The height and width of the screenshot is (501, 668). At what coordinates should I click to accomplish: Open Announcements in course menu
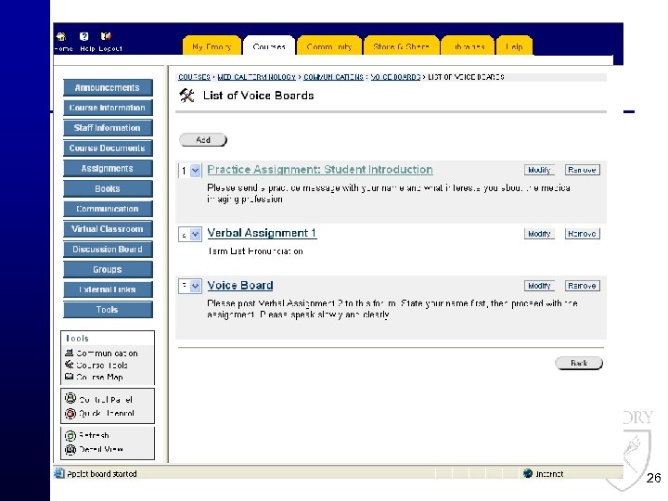pyautogui.click(x=108, y=88)
